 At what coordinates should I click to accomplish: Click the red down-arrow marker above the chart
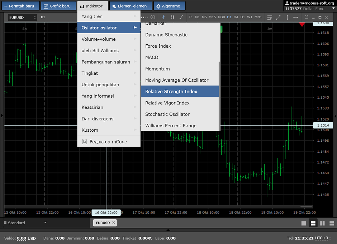(x=302, y=24)
